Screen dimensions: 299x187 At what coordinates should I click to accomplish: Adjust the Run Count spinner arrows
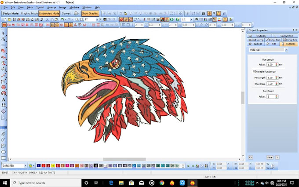click(x=277, y=96)
